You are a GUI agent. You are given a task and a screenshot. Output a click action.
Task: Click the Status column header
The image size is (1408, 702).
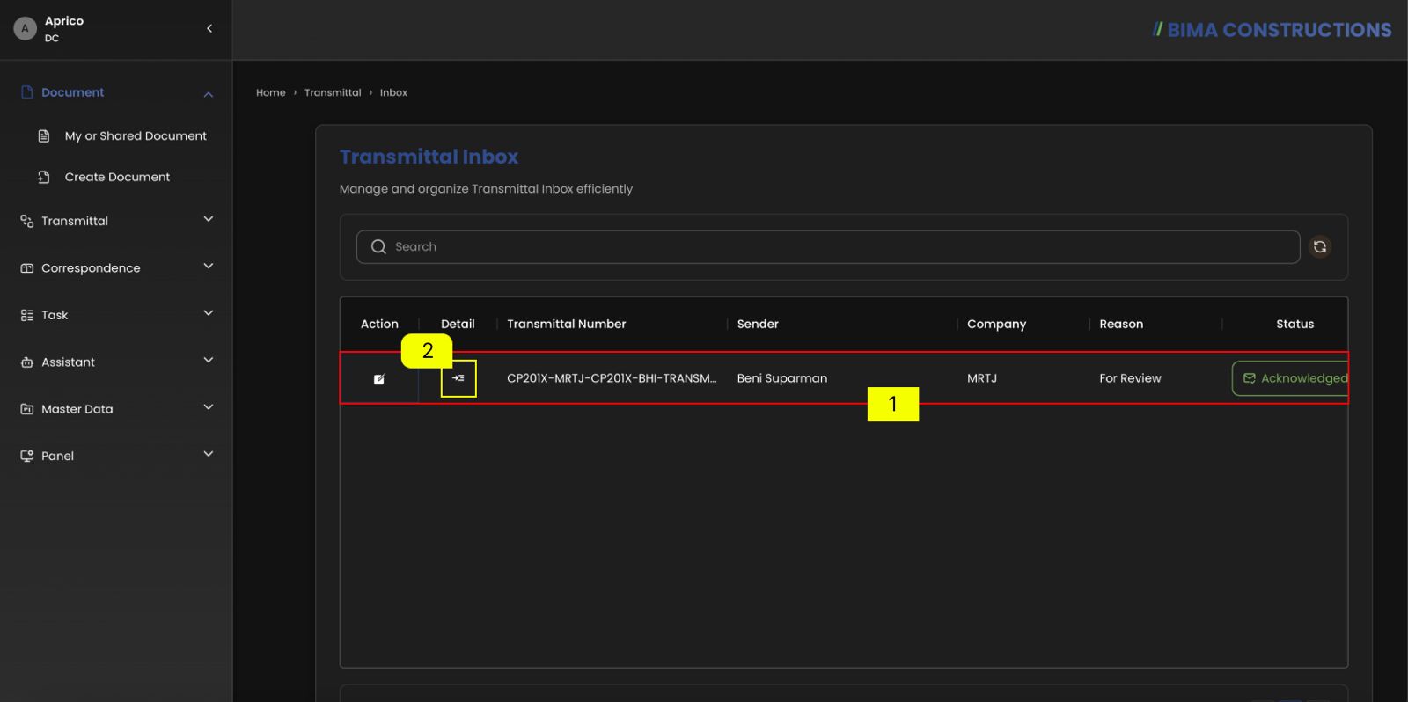(1294, 324)
